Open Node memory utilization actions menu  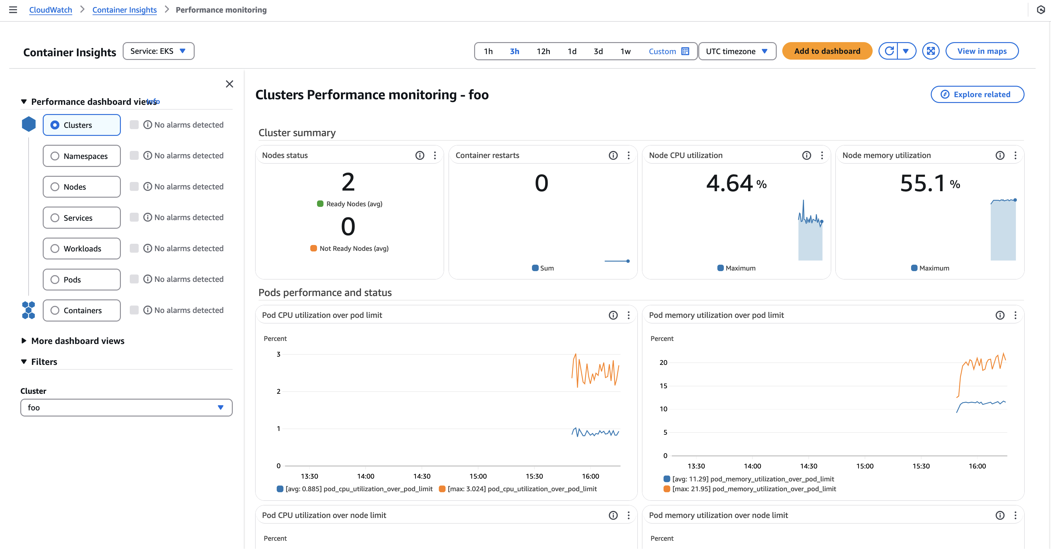(1015, 155)
